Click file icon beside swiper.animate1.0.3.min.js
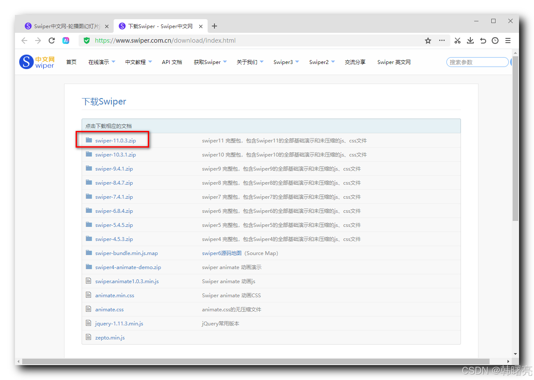 [x=89, y=281]
